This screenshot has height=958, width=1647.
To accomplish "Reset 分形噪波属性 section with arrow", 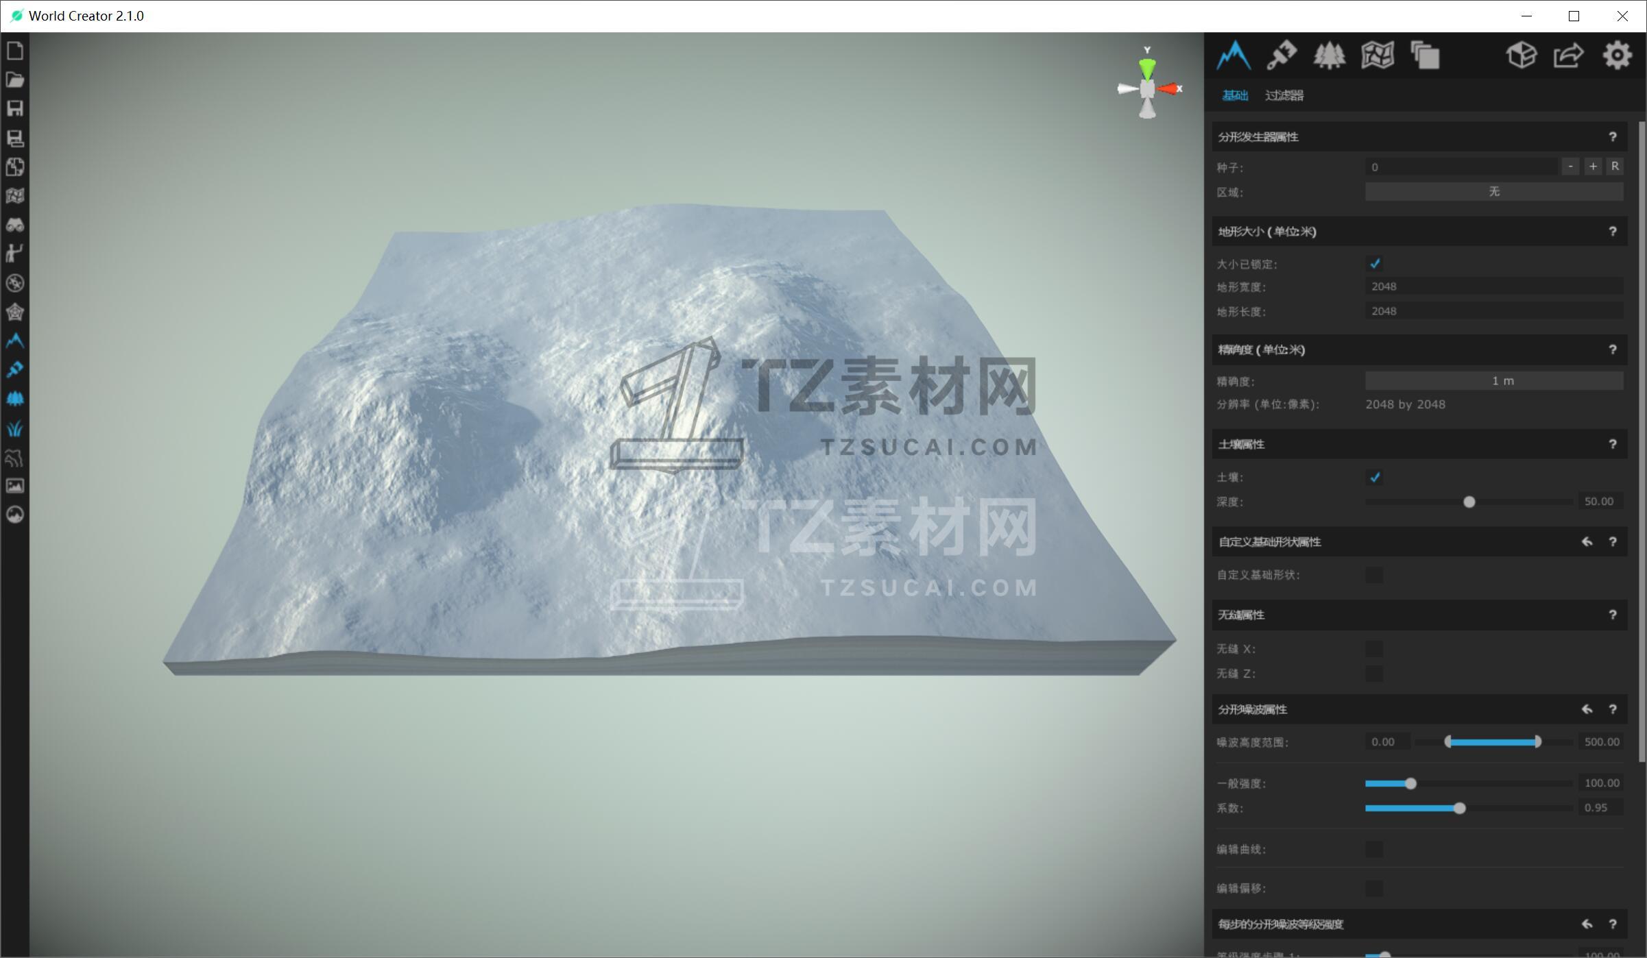I will tap(1587, 709).
